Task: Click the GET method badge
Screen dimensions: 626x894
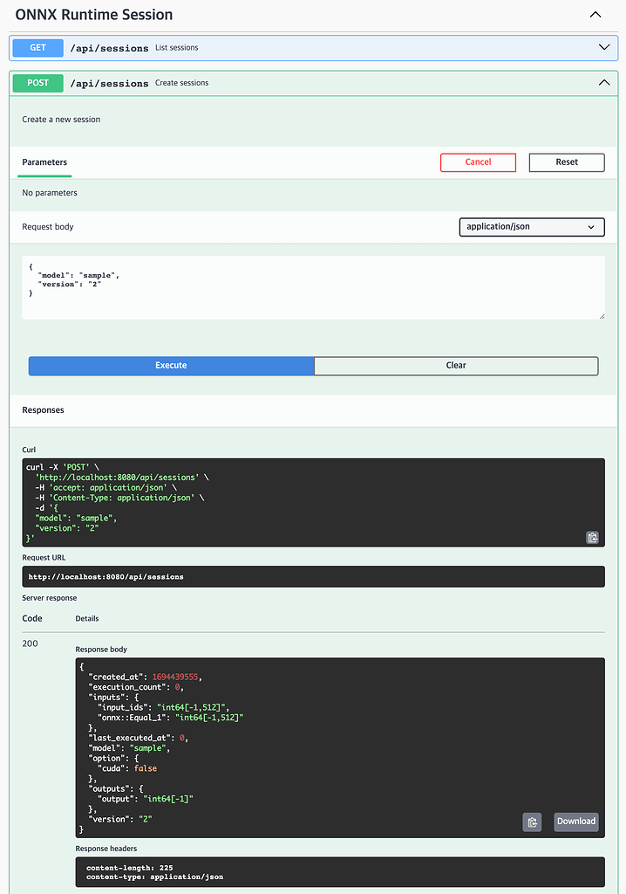Action: tap(37, 48)
